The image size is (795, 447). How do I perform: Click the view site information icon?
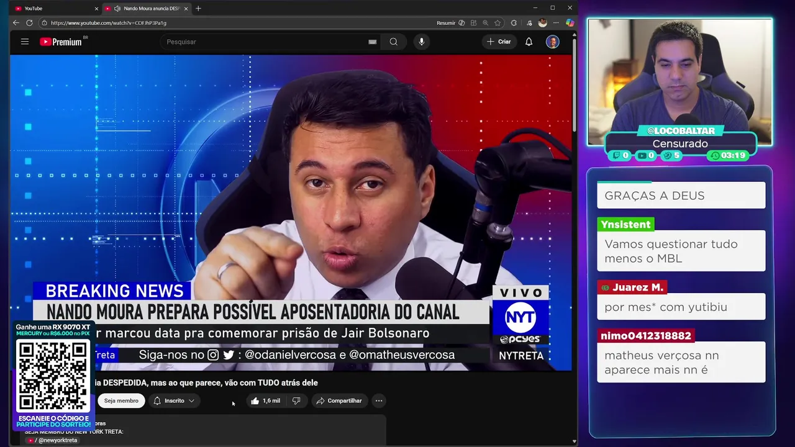pyautogui.click(x=44, y=23)
